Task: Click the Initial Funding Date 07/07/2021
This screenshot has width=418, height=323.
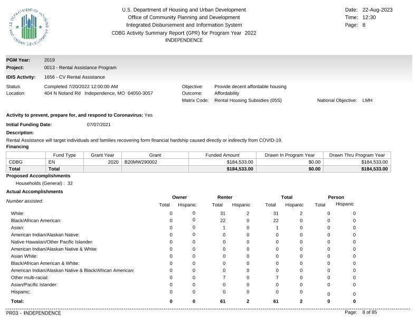Action: pyautogui.click(x=99, y=125)
